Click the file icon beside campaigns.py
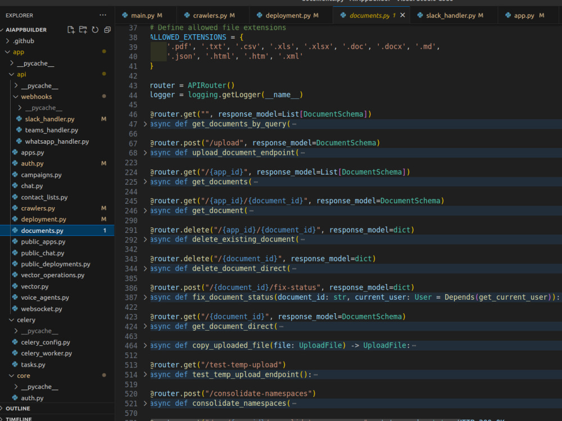562x421 pixels. [x=15, y=175]
